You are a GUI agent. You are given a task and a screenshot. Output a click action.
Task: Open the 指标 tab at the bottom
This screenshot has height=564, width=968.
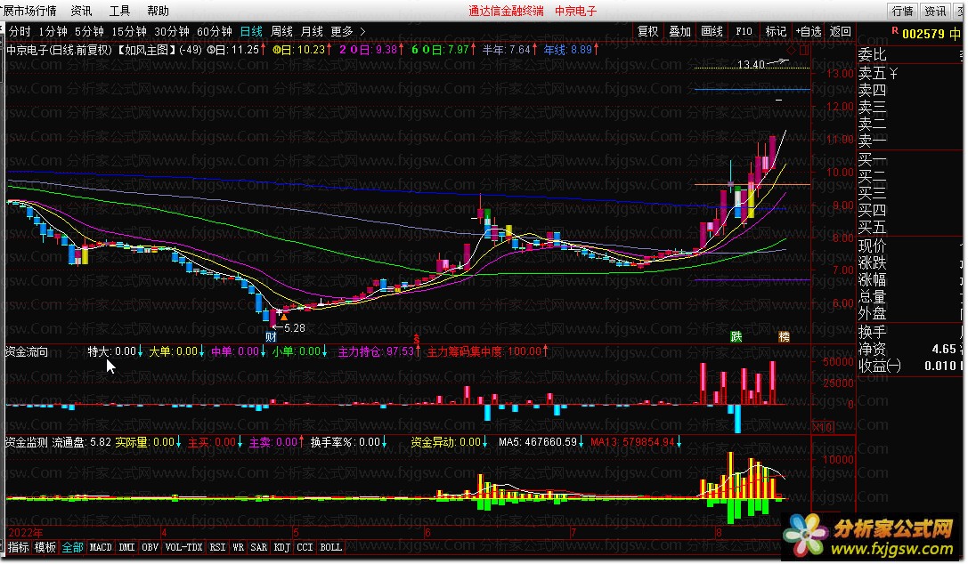[19, 547]
